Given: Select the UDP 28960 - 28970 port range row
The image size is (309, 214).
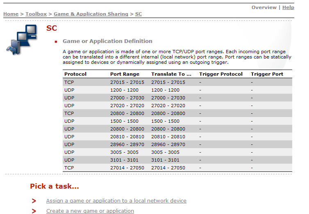Looking at the screenshot, I should tap(177, 144).
